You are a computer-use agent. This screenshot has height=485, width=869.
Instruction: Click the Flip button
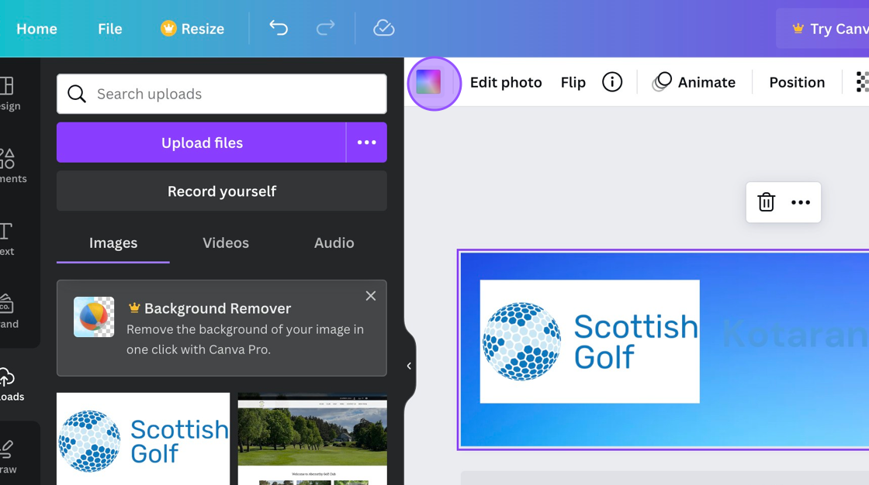point(573,82)
